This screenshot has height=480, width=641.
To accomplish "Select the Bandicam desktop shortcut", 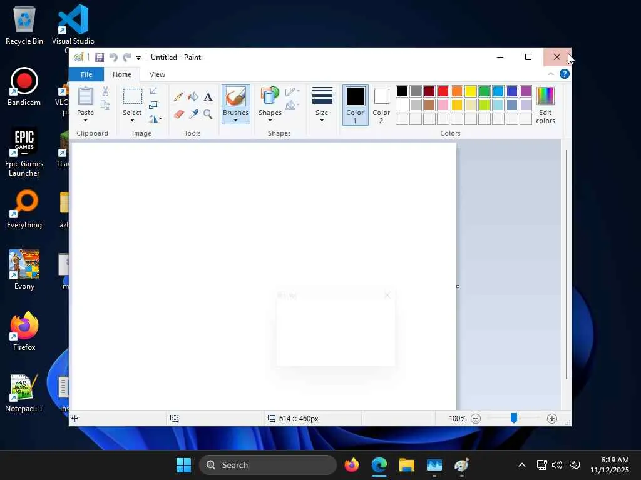I will [x=24, y=86].
